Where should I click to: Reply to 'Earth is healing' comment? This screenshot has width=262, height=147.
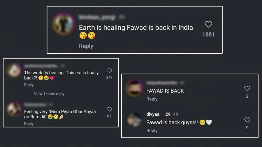(86, 46)
